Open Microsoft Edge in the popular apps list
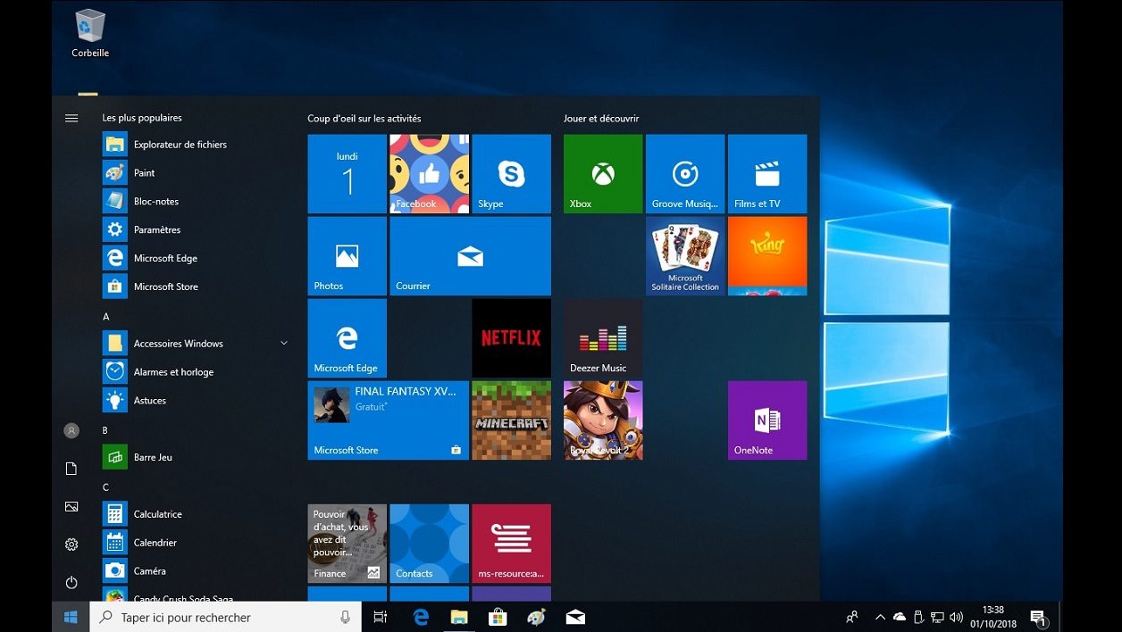The width and height of the screenshot is (1122, 632). 197,258
